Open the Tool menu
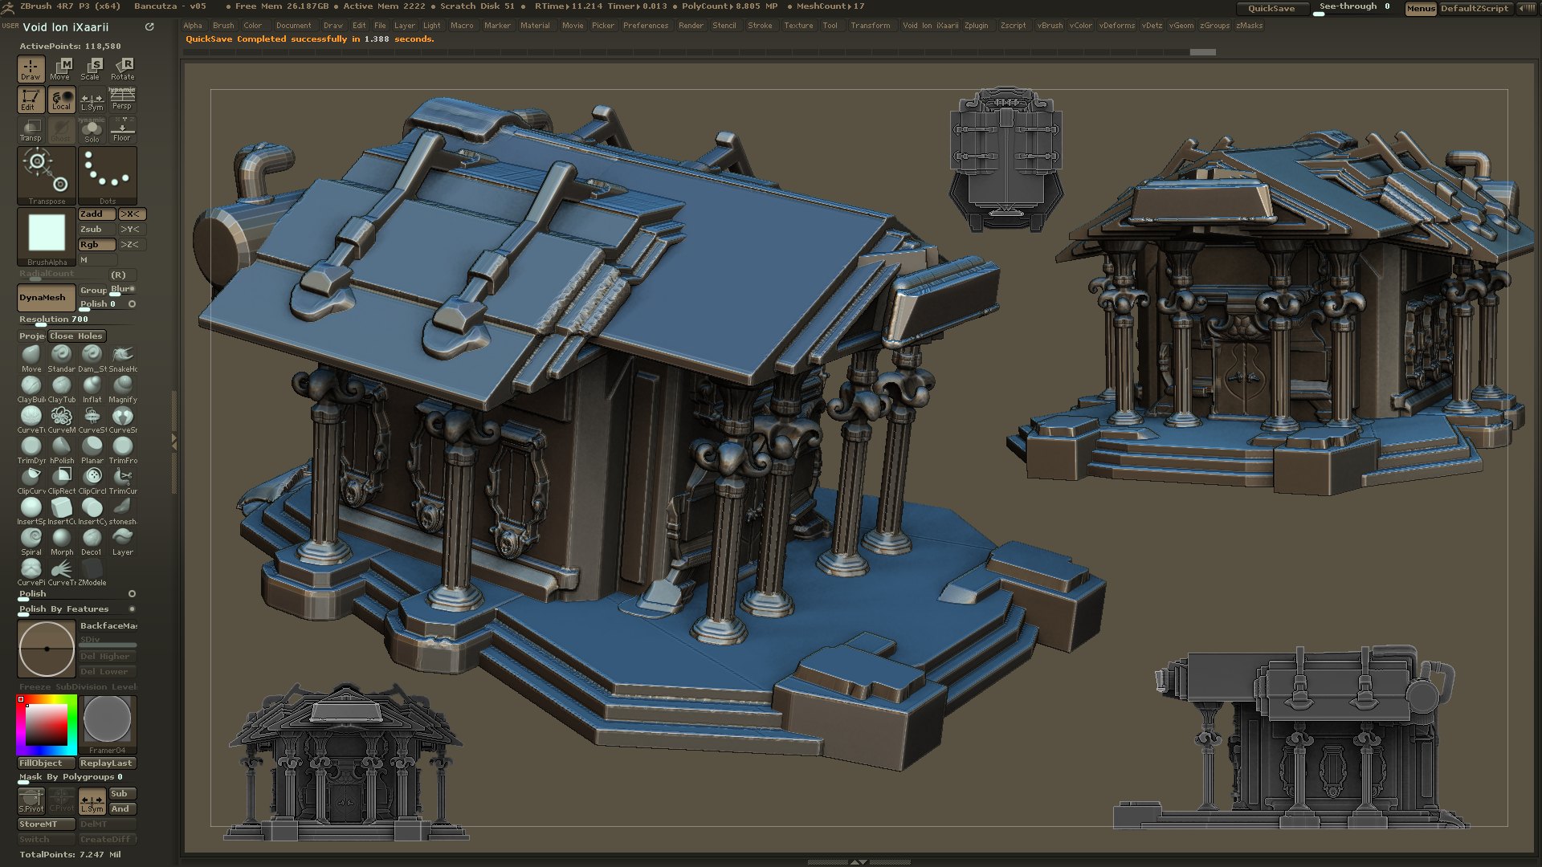This screenshot has width=1542, height=867. (830, 25)
